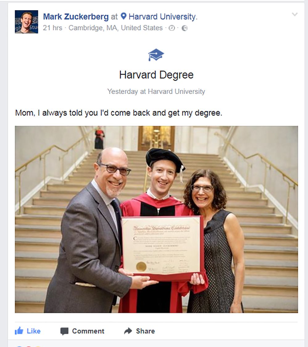
Task: Click the speech bubble Comment icon
Action: coord(64,331)
